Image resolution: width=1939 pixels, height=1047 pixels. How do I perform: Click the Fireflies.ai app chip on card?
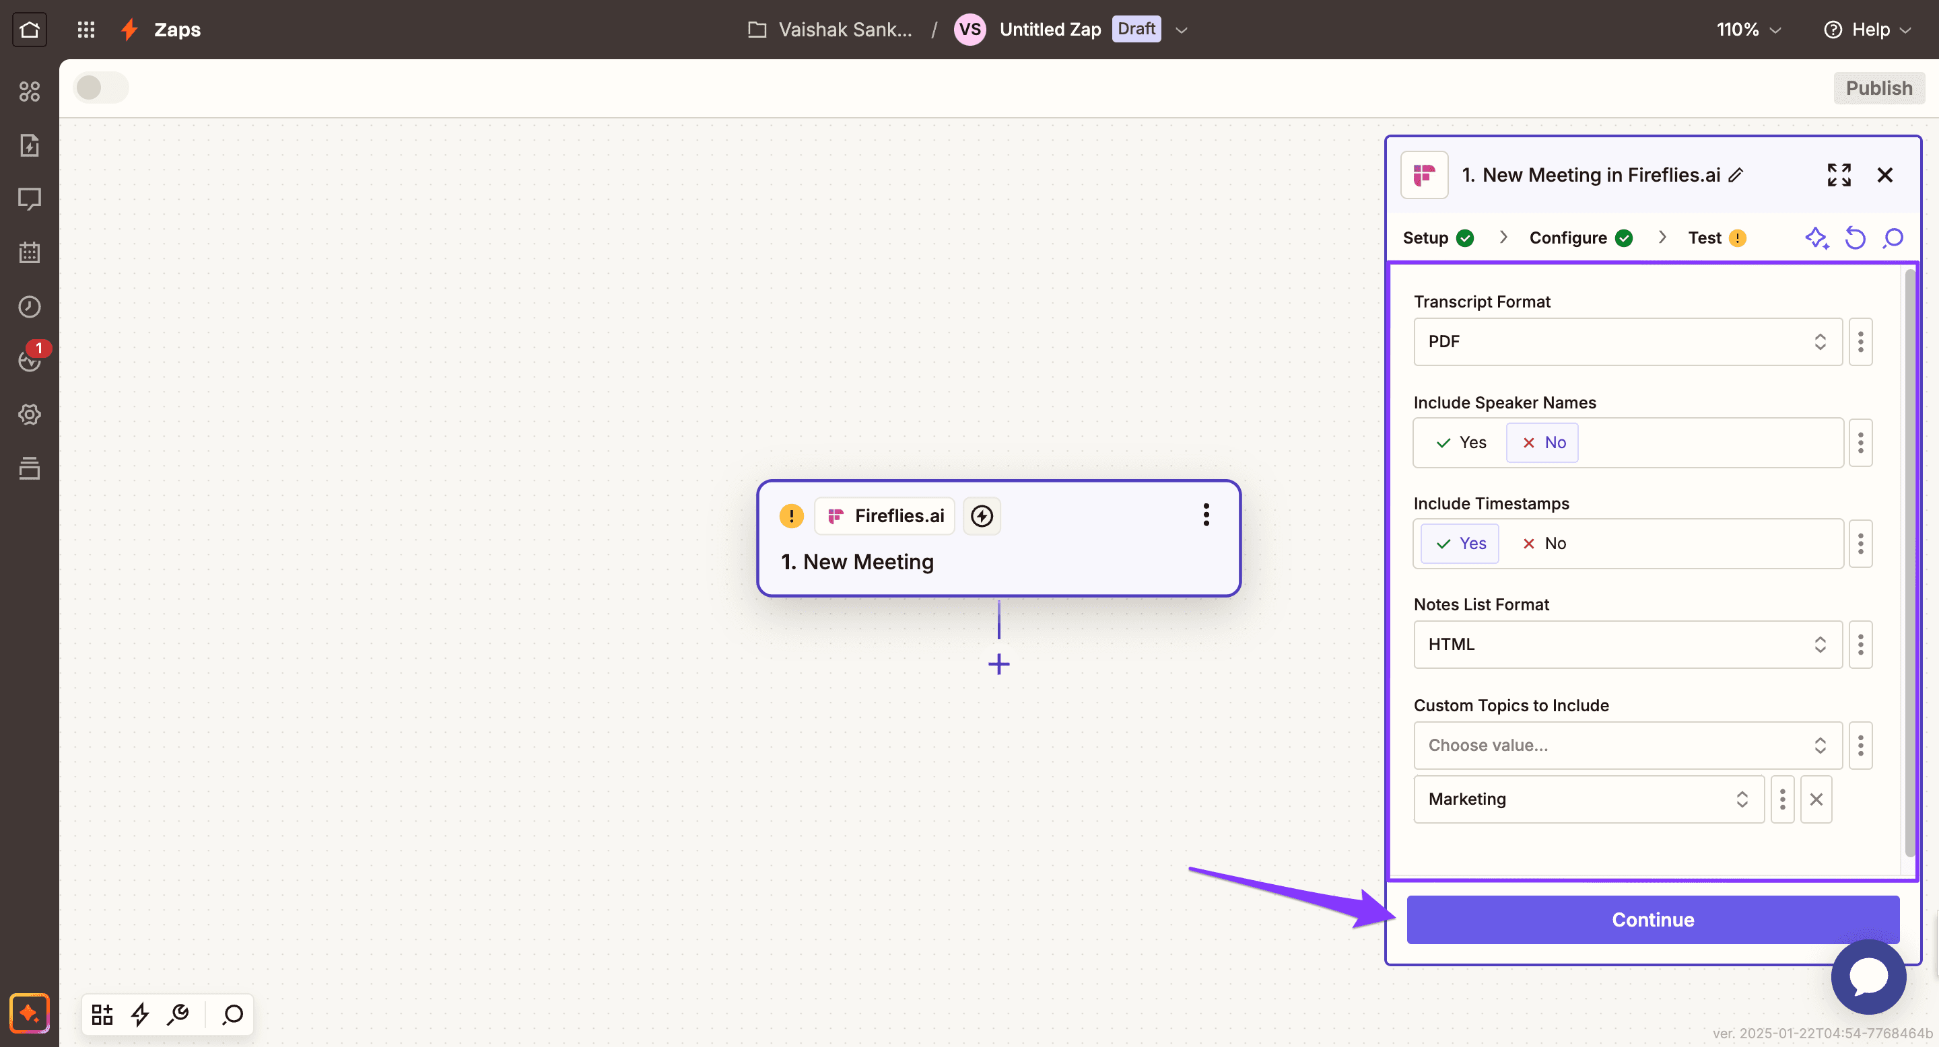point(885,516)
